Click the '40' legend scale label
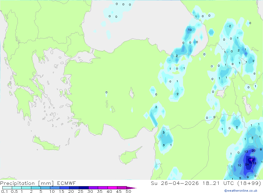263x193 pixels. tap(109, 191)
